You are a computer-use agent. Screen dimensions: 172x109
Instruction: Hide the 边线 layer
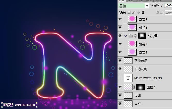pos(120,95)
